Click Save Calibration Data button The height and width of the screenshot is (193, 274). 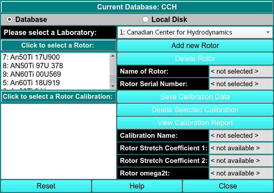(195, 97)
